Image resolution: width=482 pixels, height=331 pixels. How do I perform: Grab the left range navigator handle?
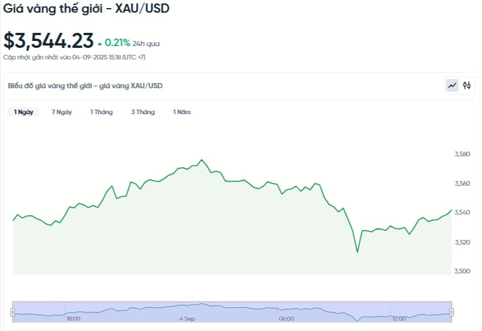click(12, 312)
